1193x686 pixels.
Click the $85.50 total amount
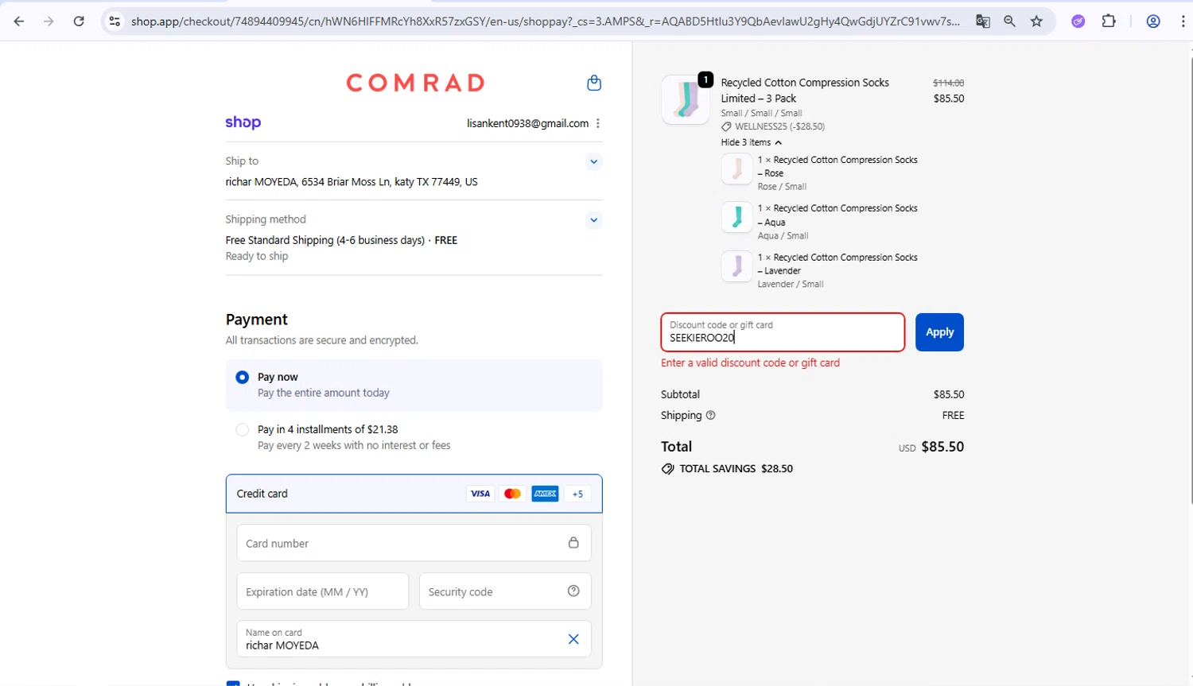[x=942, y=447]
